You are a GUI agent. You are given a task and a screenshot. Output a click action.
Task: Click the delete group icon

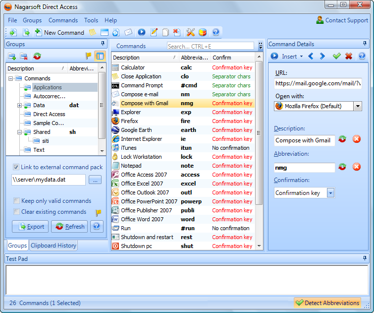[24, 57]
